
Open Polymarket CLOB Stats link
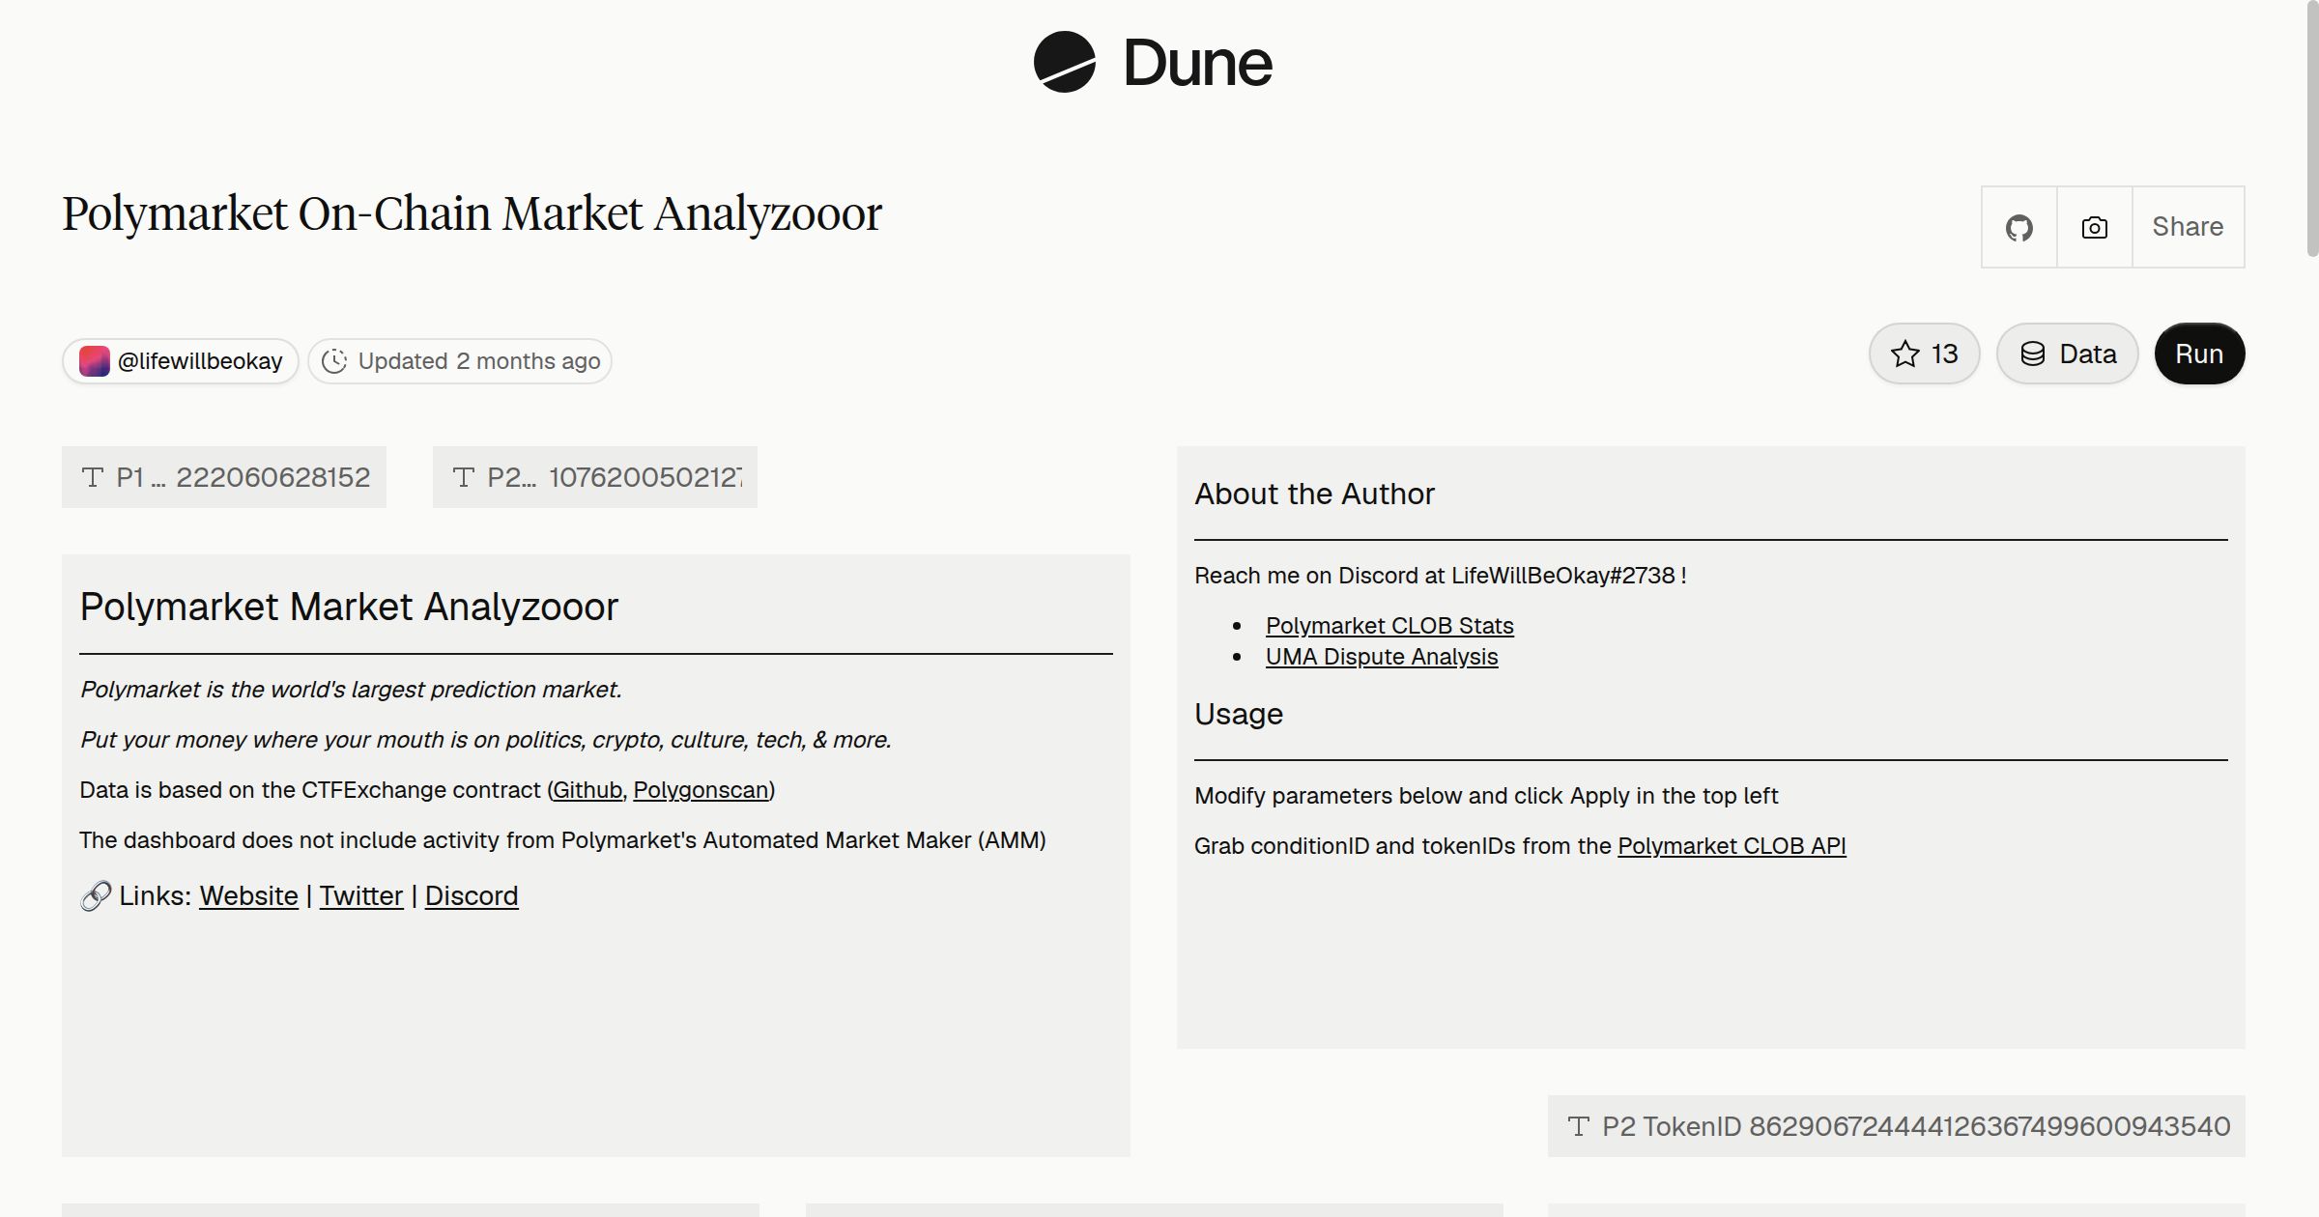click(1389, 626)
